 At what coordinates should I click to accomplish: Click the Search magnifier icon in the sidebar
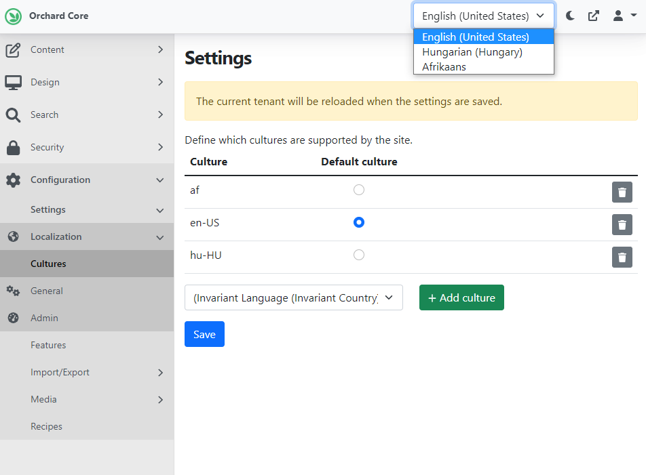(x=13, y=115)
